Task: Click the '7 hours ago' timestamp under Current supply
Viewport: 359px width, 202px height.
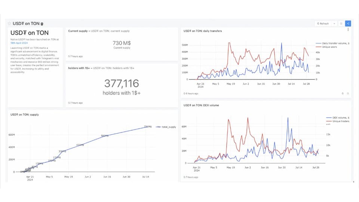Action: [x=75, y=56]
